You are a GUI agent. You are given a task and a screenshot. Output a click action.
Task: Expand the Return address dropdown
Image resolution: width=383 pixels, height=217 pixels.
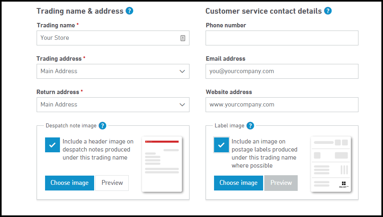[113, 105]
